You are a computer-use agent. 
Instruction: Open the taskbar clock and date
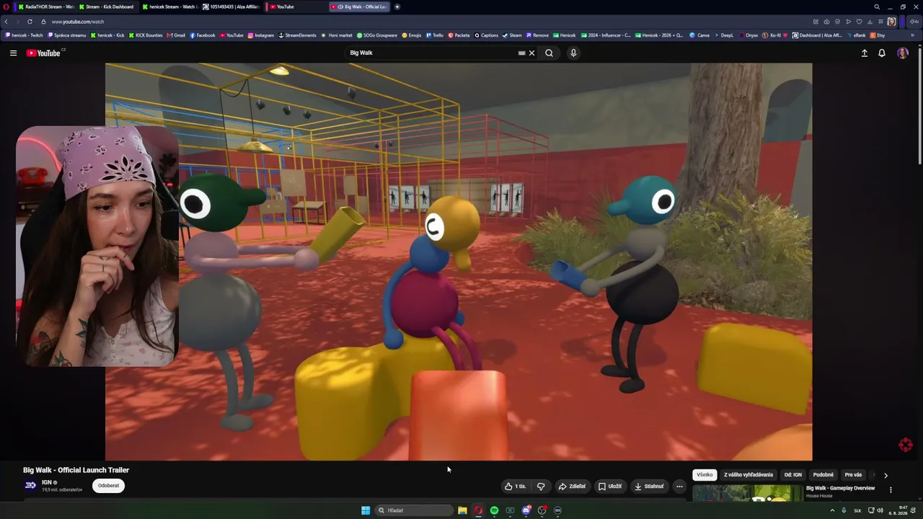(898, 510)
